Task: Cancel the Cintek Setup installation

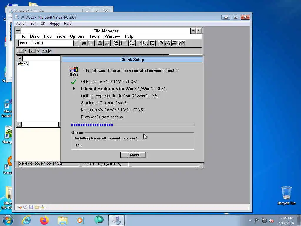Action: pos(133,155)
